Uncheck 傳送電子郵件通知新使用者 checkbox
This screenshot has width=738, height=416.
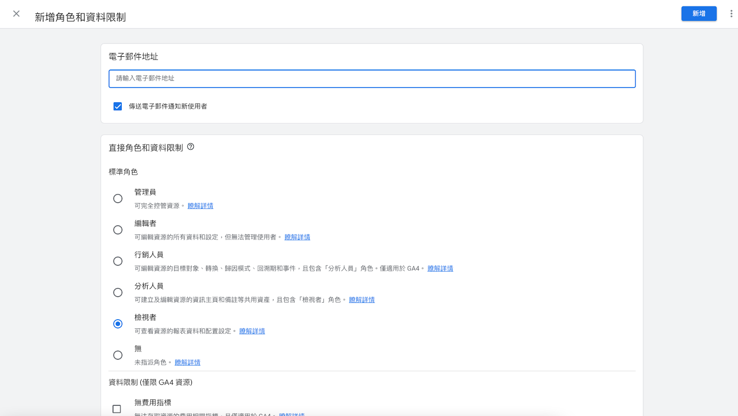click(x=118, y=106)
